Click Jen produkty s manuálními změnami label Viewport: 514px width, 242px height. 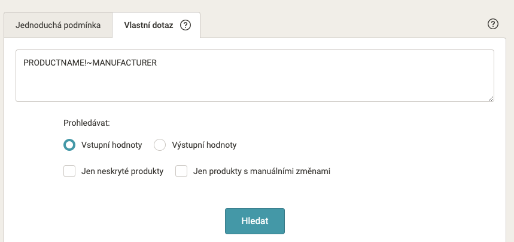click(261, 171)
